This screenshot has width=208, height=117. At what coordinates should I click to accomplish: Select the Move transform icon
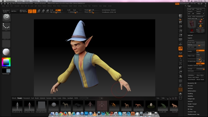pos(39,11)
